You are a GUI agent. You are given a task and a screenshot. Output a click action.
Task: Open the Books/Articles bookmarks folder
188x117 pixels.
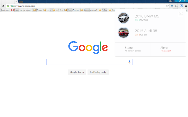[x=72, y=10]
